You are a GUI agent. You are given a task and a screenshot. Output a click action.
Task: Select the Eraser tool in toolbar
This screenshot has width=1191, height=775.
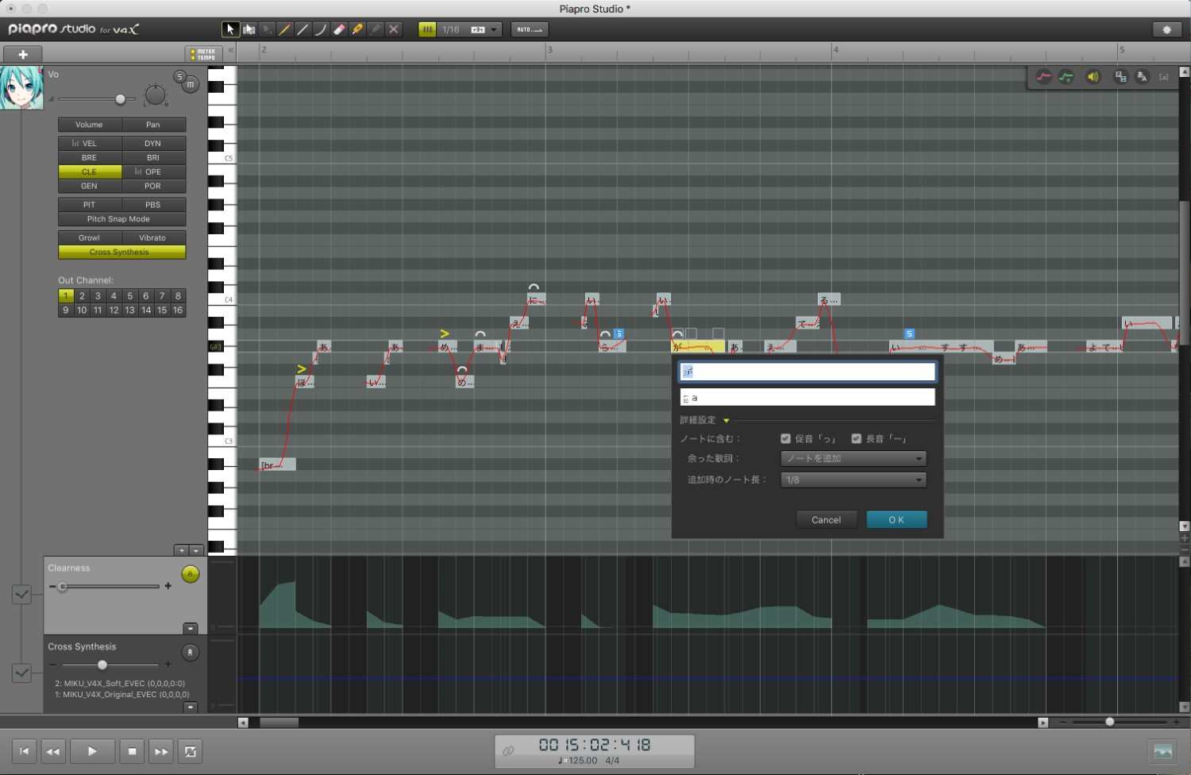coord(340,29)
